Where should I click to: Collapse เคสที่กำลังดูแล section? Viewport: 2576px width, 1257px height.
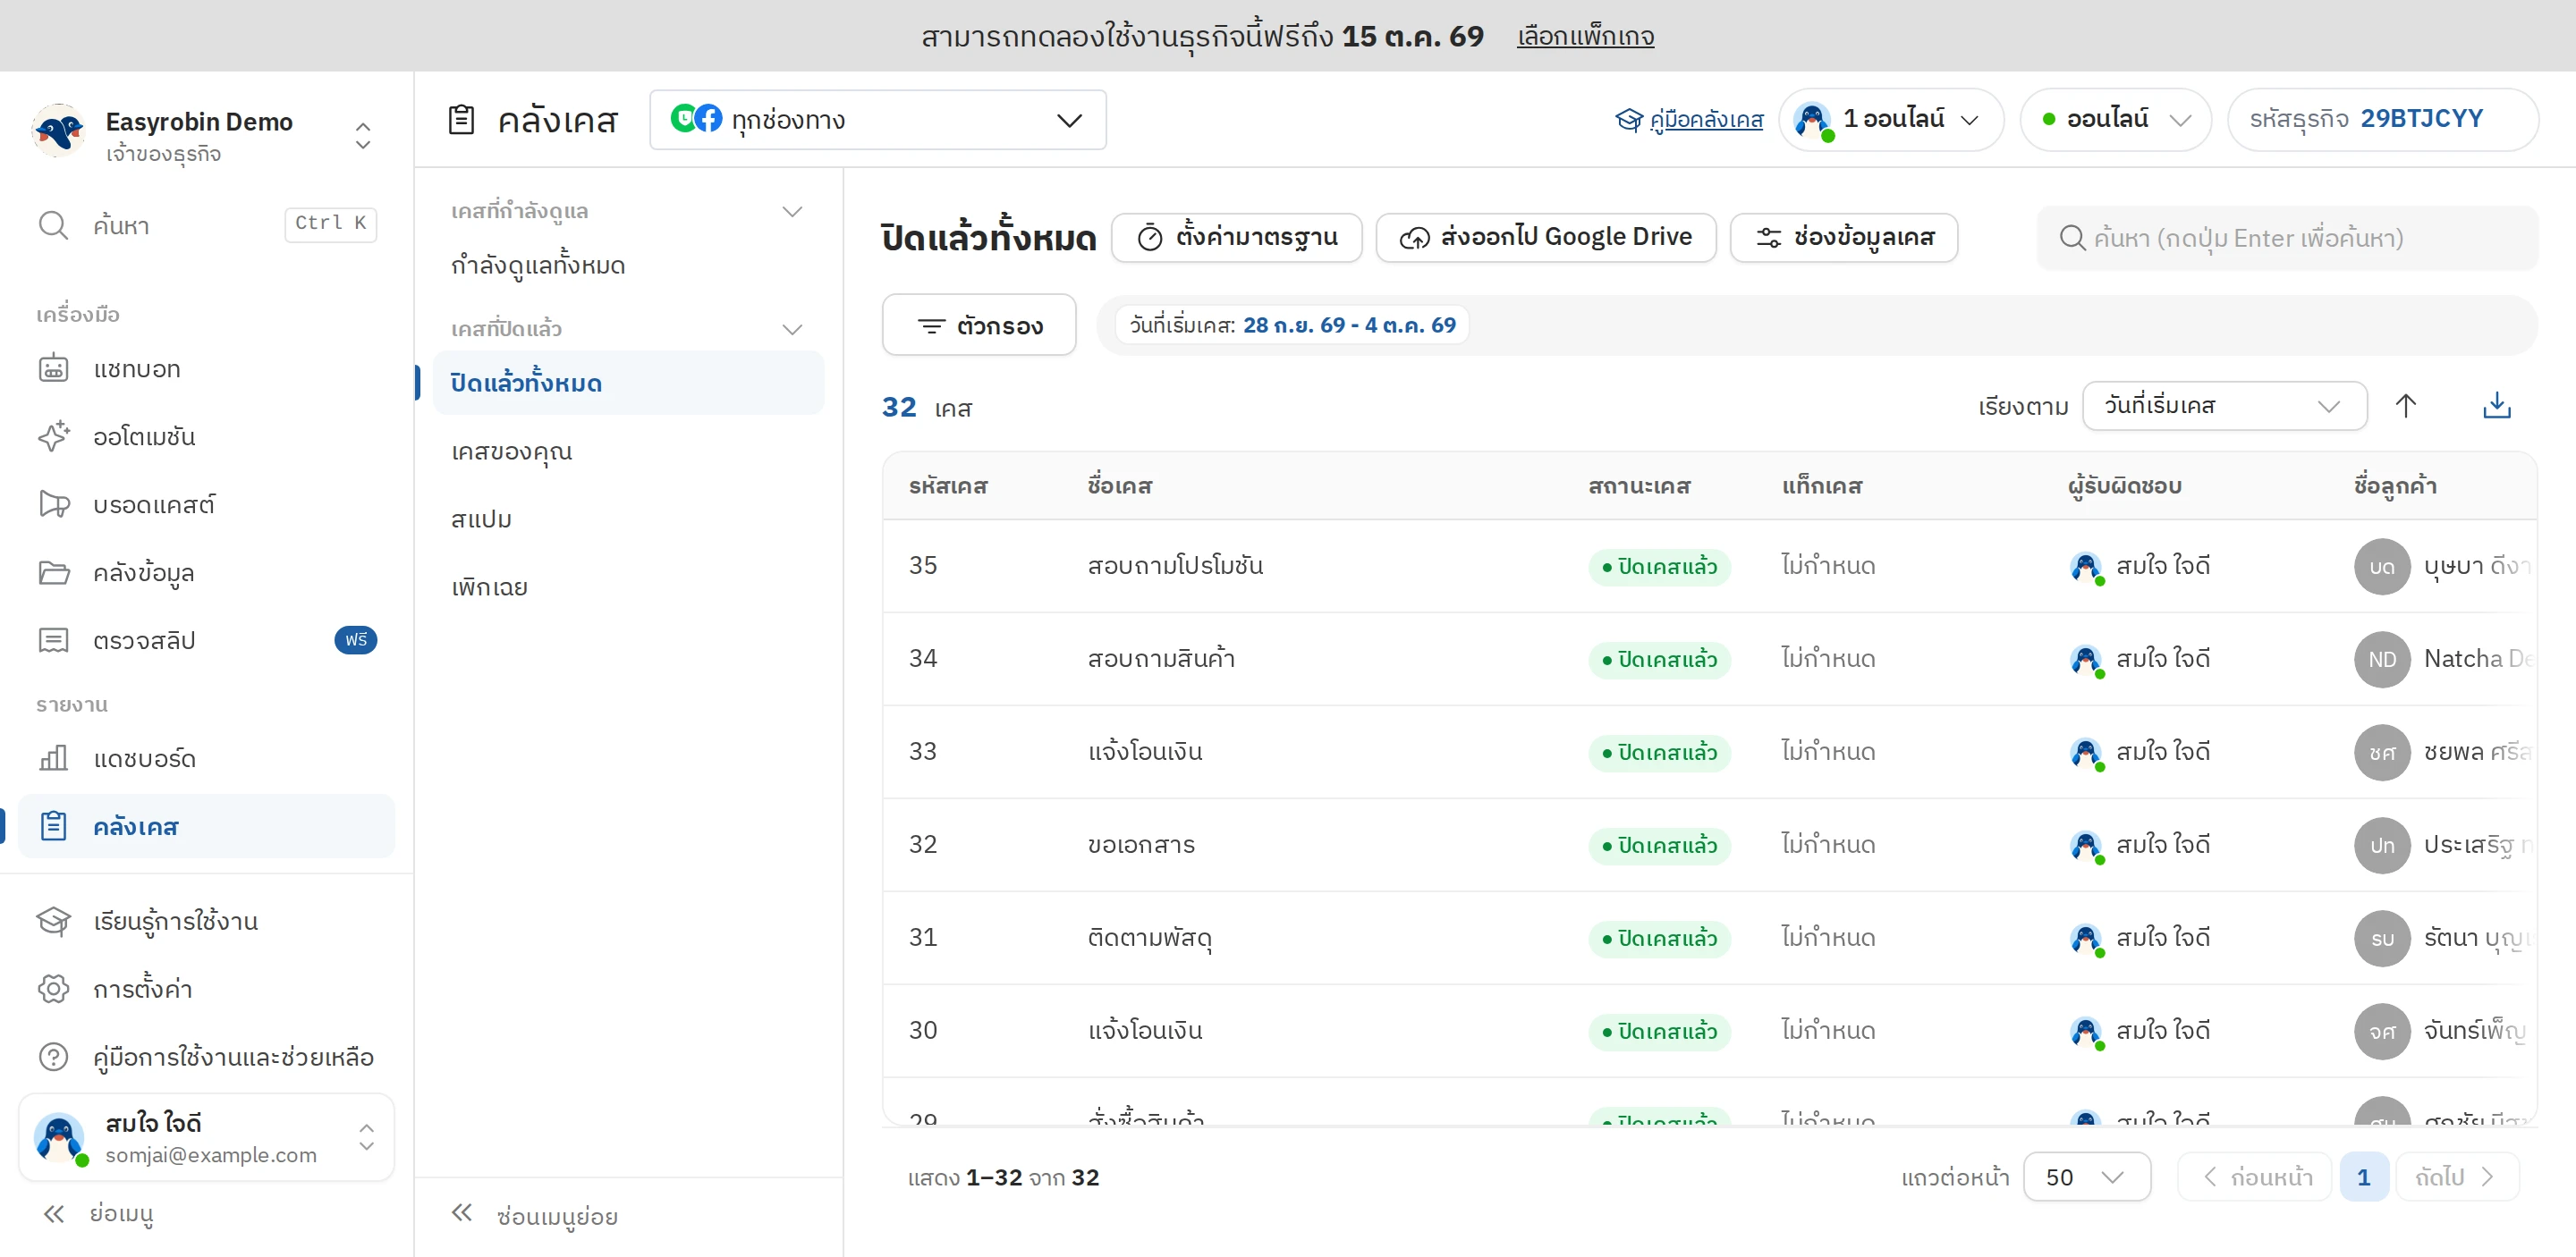792,211
